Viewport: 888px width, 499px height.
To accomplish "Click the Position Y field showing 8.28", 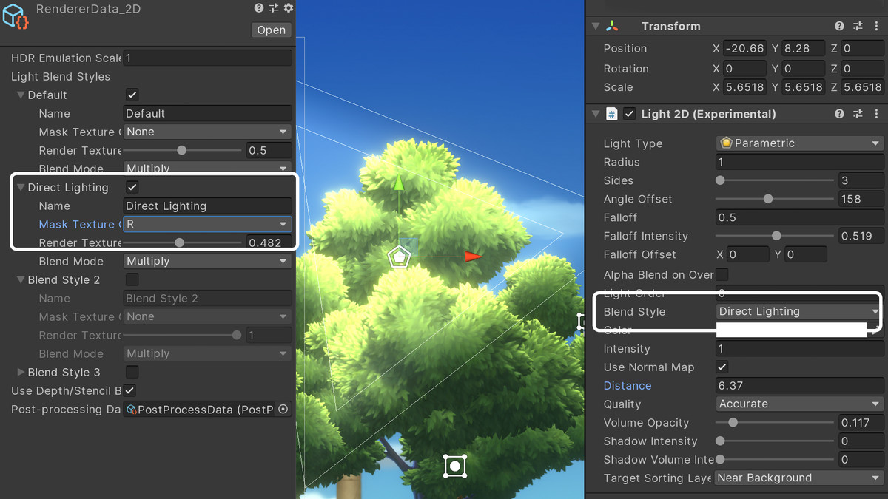I will [x=804, y=48].
